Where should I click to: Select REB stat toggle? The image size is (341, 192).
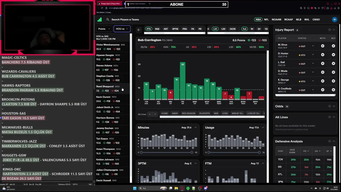coord(157,29)
